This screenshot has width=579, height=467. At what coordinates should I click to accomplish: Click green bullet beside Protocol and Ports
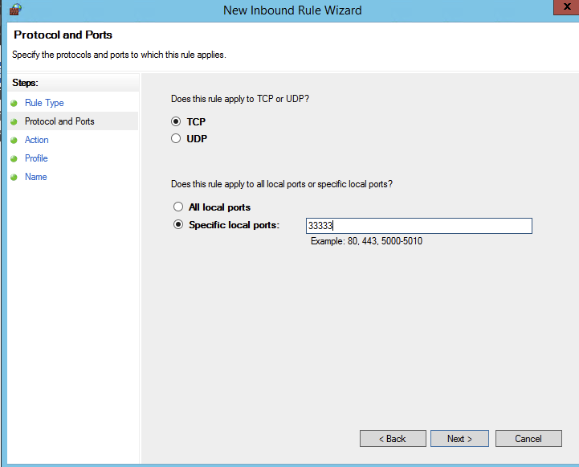(14, 121)
